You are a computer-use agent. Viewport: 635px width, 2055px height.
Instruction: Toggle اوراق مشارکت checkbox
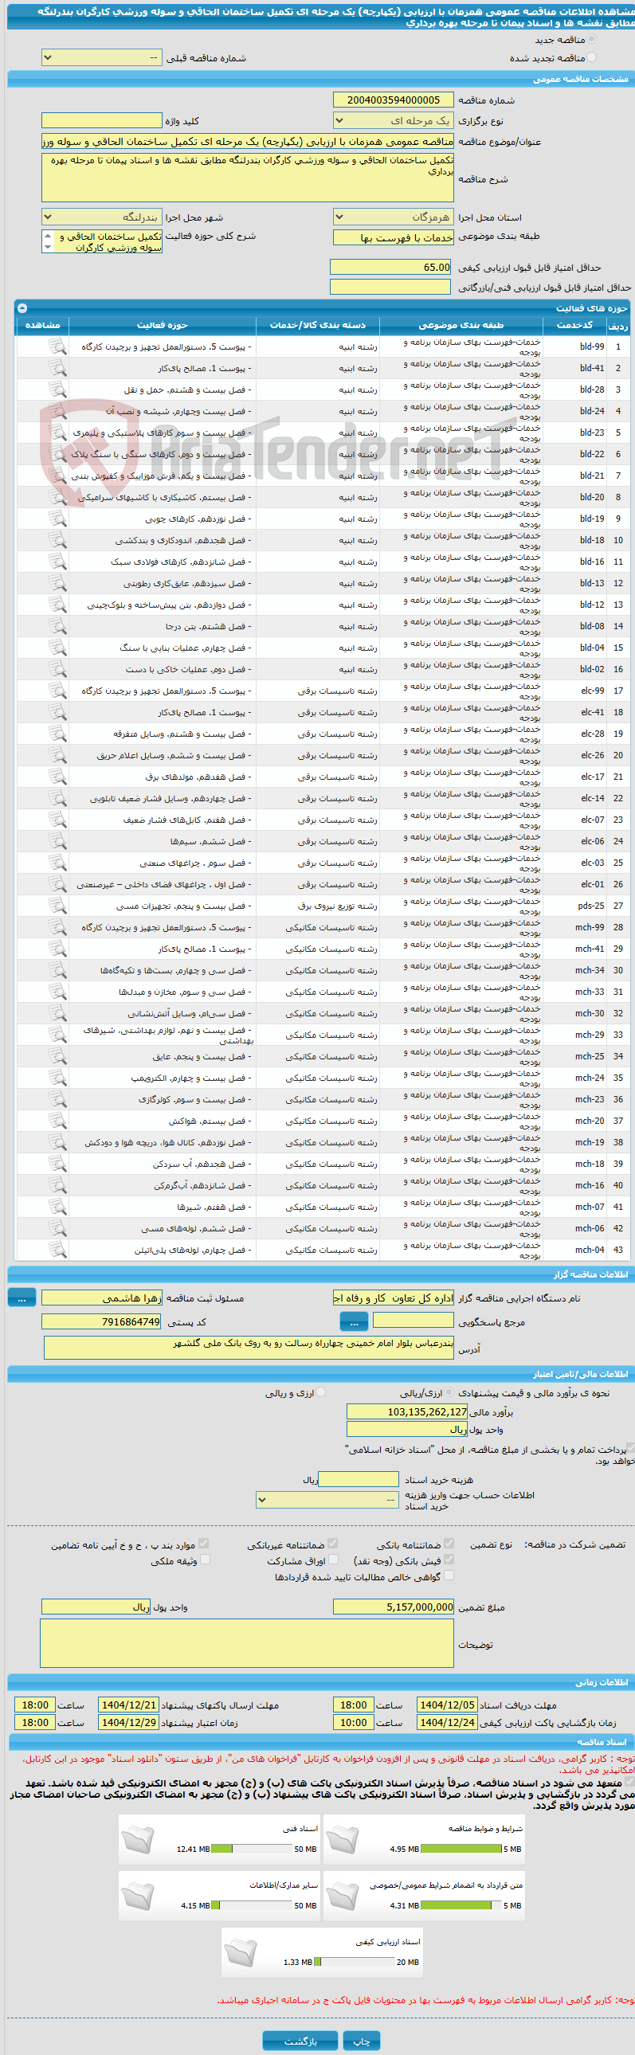pyautogui.click(x=333, y=1560)
